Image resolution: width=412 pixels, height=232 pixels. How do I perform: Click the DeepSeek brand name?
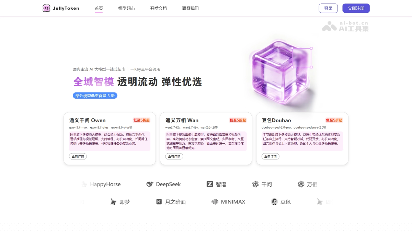pos(168,184)
